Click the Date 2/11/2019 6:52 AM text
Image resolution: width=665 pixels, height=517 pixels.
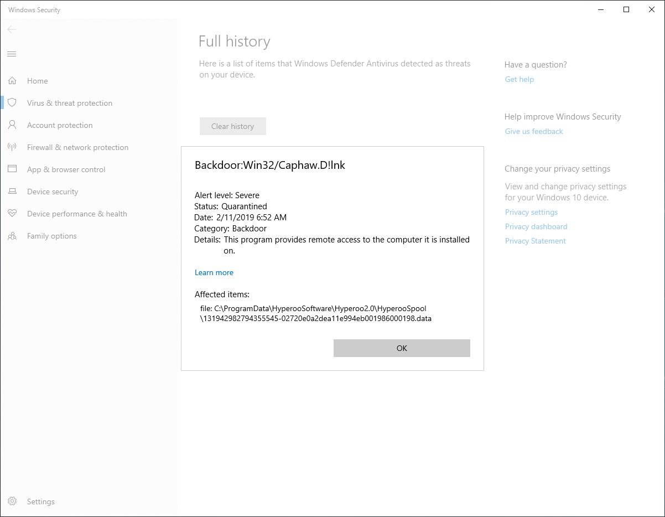tap(241, 218)
